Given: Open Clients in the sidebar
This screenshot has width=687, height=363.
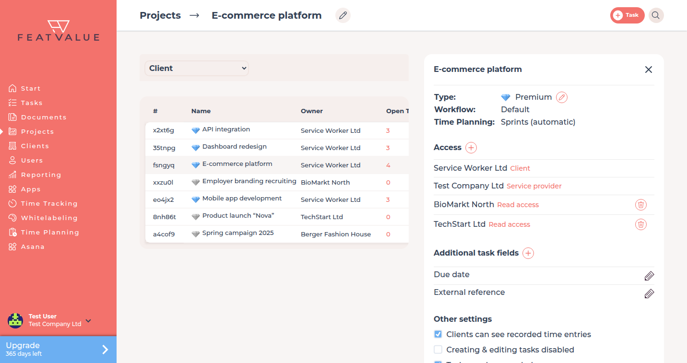Looking at the screenshot, I should [35, 146].
